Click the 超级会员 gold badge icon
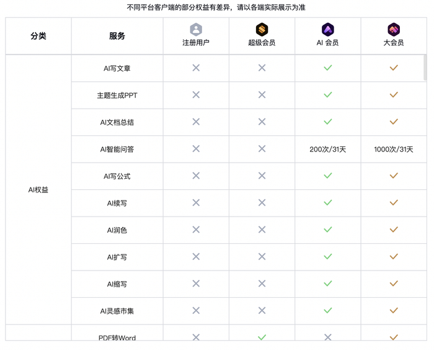Screen dimensions: 434x350 point(262,29)
